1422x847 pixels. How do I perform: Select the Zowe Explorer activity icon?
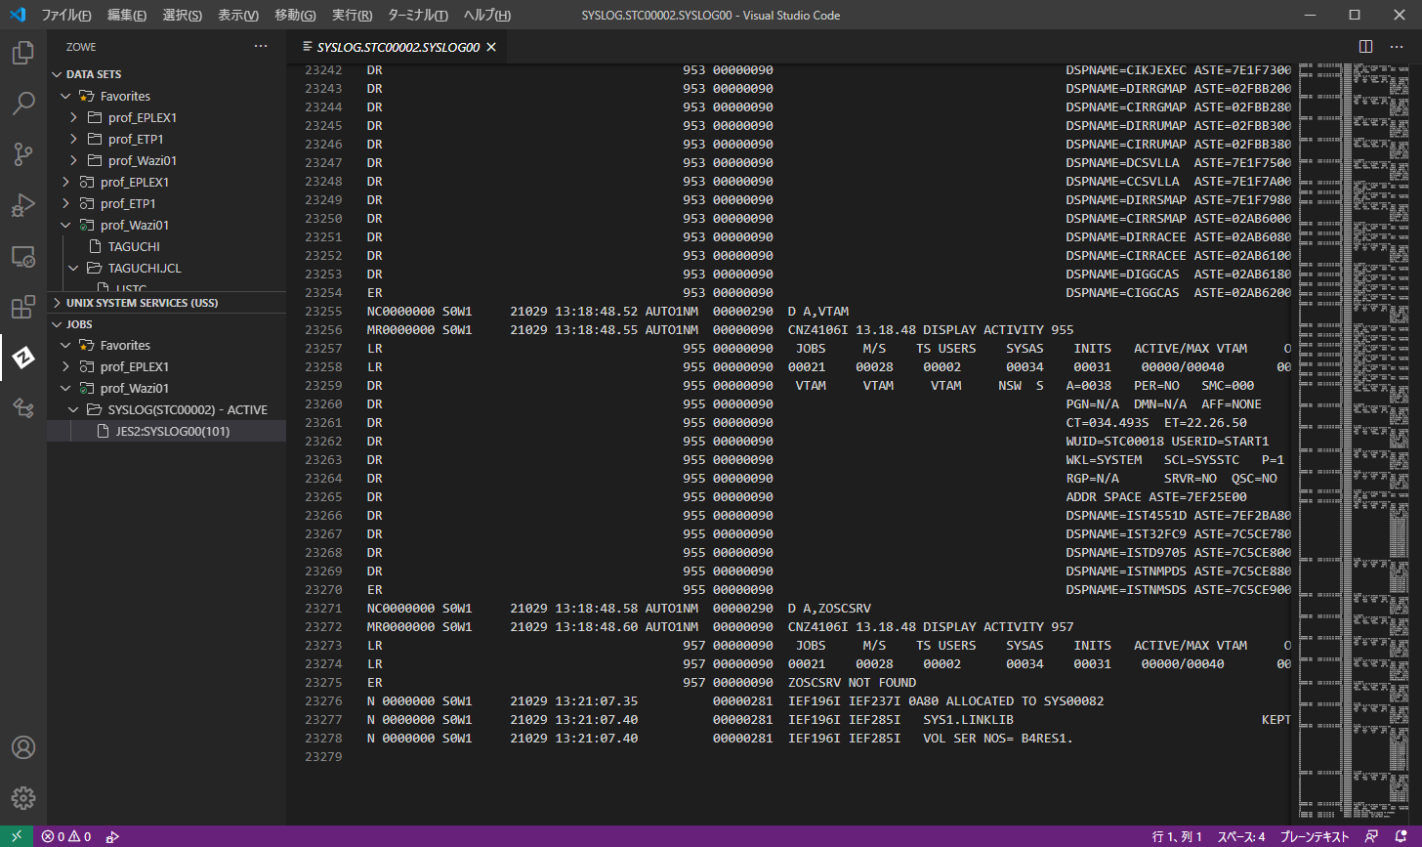23,358
